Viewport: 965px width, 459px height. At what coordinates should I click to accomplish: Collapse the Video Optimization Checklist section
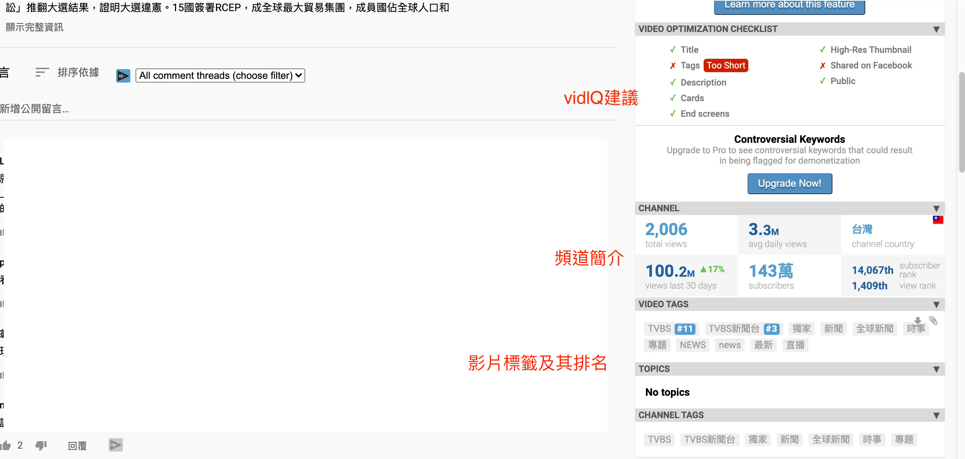click(936, 29)
